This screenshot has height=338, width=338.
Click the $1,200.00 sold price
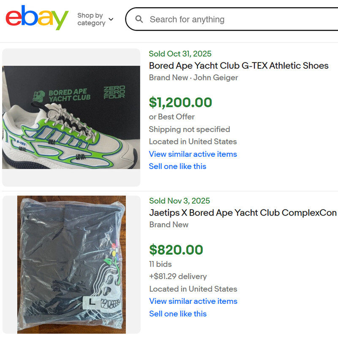coord(180,102)
